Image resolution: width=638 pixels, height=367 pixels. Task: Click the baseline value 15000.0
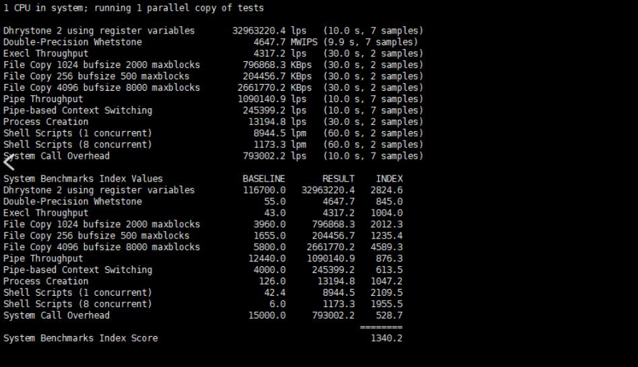click(x=267, y=315)
